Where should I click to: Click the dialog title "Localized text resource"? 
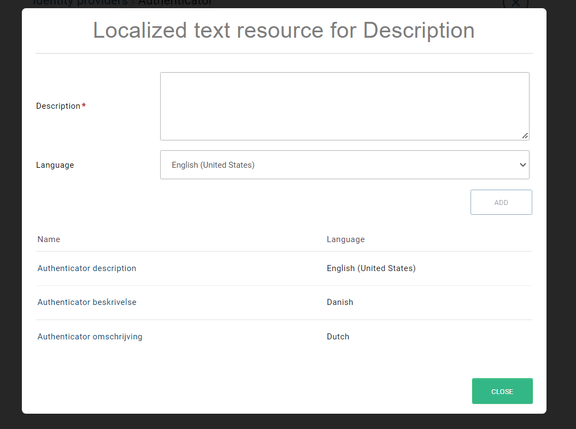coord(284,31)
